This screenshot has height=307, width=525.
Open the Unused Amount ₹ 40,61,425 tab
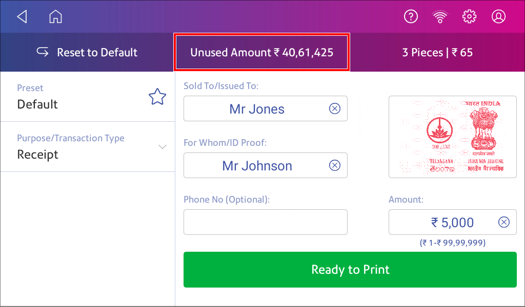pyautogui.click(x=262, y=53)
